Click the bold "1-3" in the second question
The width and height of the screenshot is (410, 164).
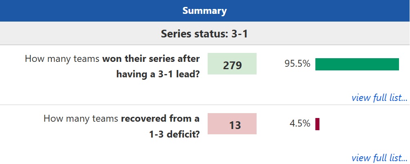pyautogui.click(x=156, y=134)
